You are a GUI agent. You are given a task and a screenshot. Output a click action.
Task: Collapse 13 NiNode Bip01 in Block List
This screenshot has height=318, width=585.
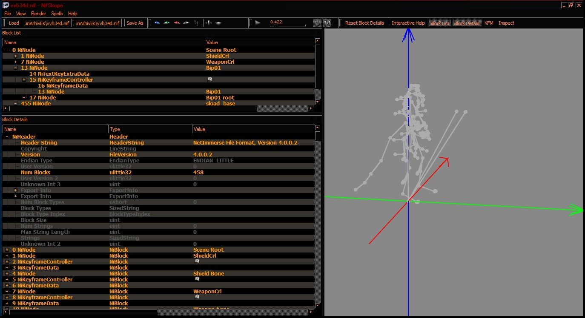(16, 68)
